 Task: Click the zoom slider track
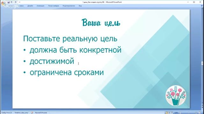[188, 113]
